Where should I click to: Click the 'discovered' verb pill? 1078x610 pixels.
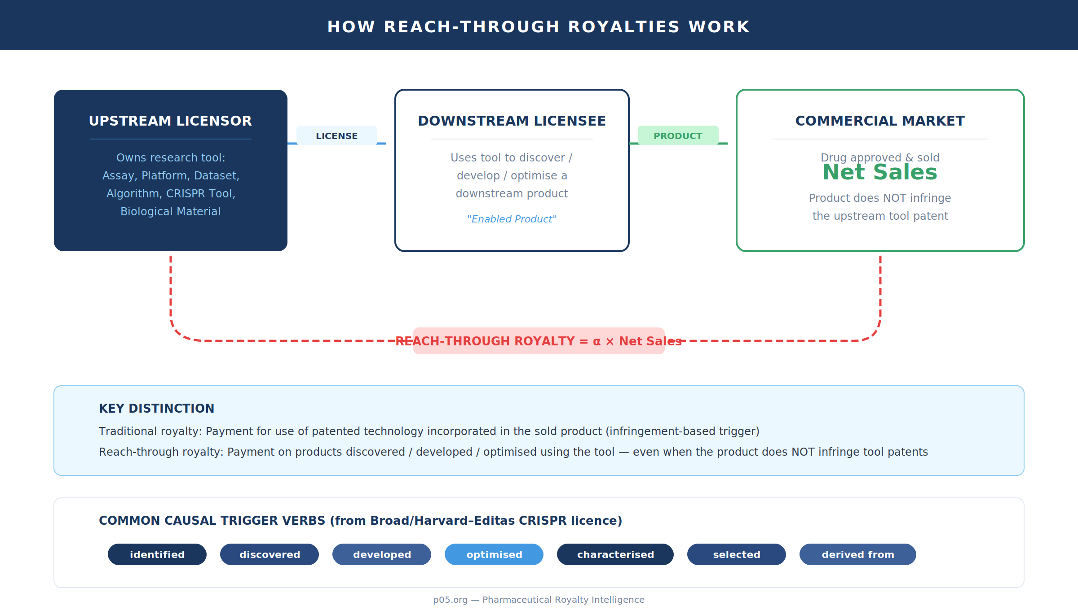[x=269, y=554]
